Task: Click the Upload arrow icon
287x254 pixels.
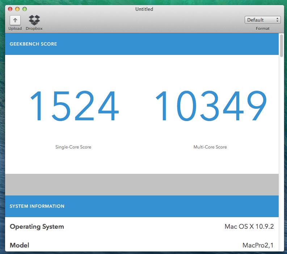Action: 15,20
